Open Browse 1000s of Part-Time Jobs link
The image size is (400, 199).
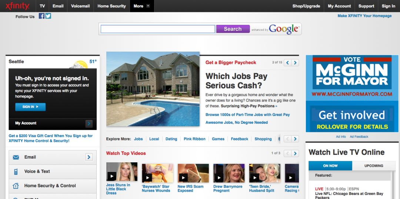tap(248, 115)
